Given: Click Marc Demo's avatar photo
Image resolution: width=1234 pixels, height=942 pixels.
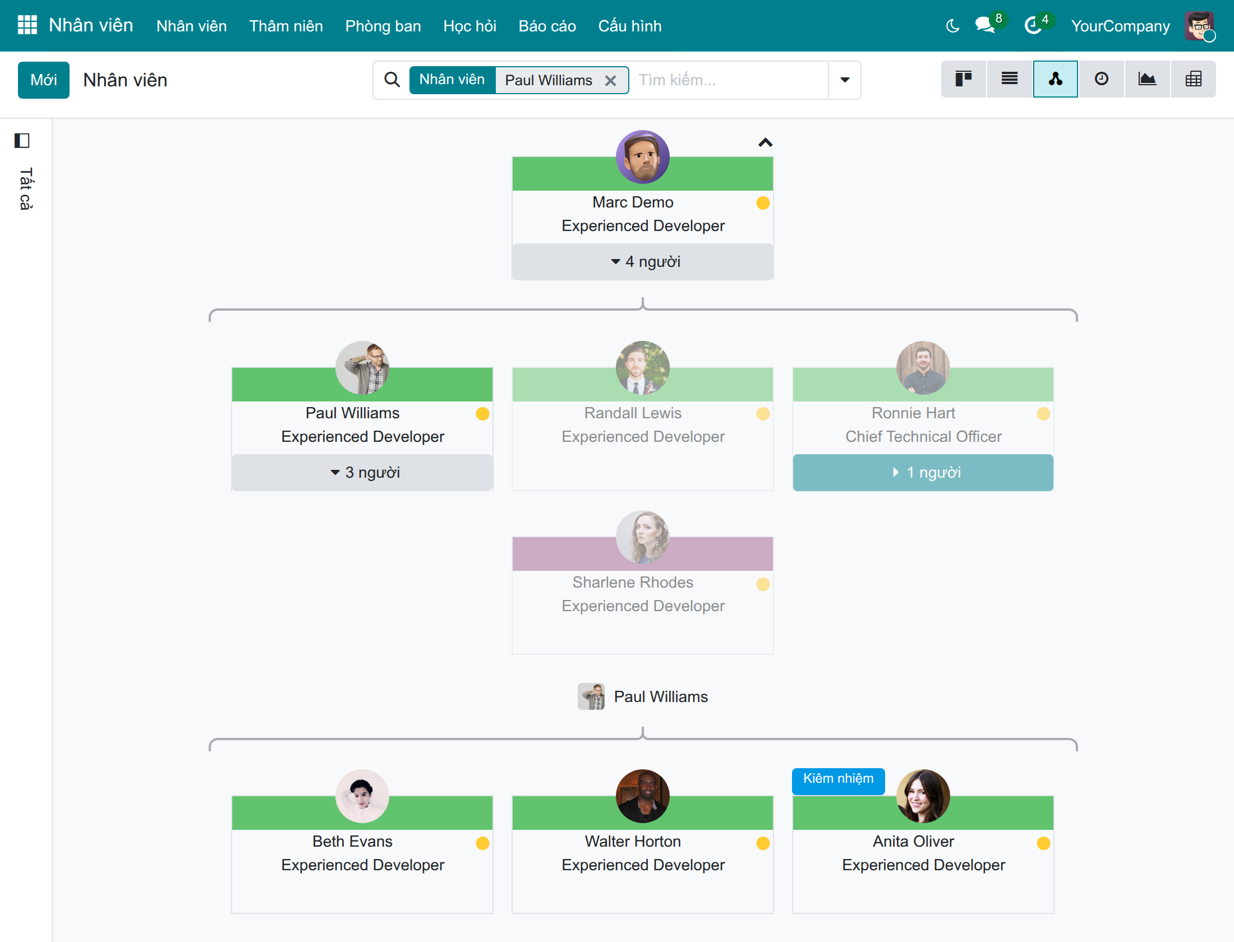Looking at the screenshot, I should [x=643, y=157].
